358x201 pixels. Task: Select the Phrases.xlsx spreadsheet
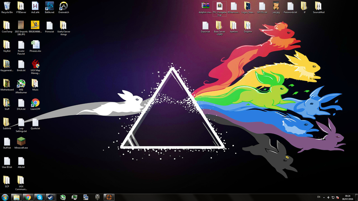coord(35,46)
